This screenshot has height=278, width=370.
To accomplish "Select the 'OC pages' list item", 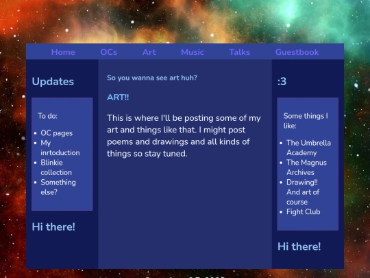I will click(x=57, y=133).
